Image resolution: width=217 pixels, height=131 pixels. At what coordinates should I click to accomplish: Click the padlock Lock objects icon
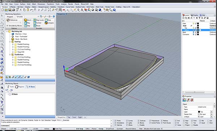tap(82, 10)
